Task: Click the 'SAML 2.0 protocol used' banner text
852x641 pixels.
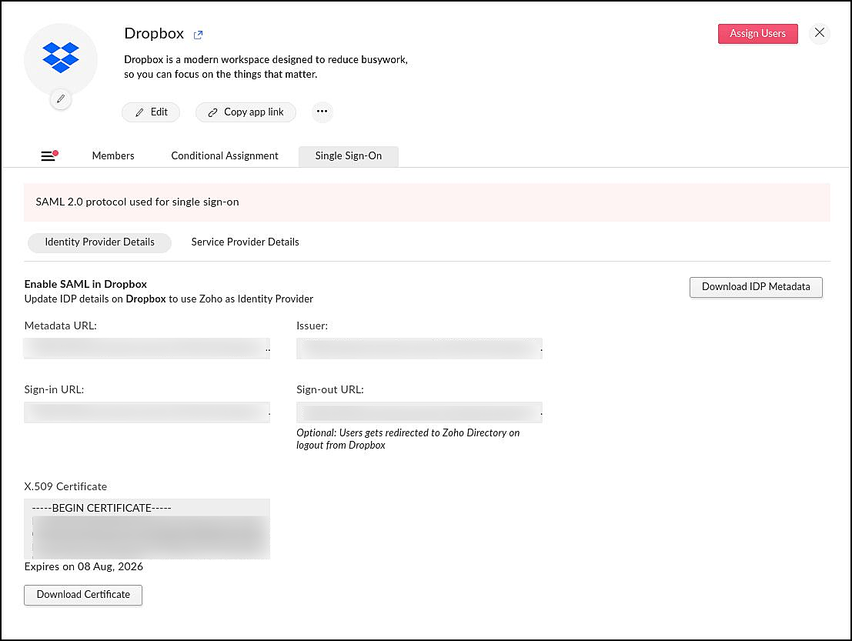Action: 138,202
